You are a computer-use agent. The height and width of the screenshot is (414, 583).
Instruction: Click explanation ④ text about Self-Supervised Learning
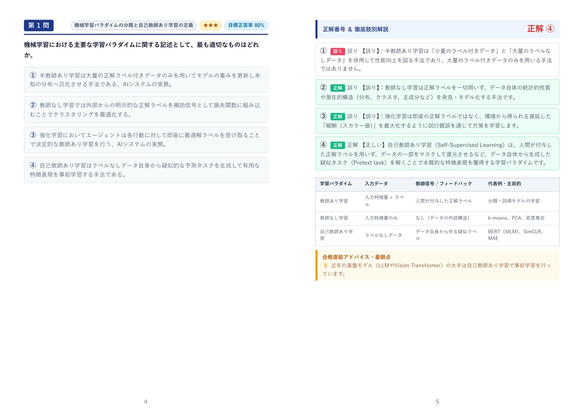click(x=437, y=154)
